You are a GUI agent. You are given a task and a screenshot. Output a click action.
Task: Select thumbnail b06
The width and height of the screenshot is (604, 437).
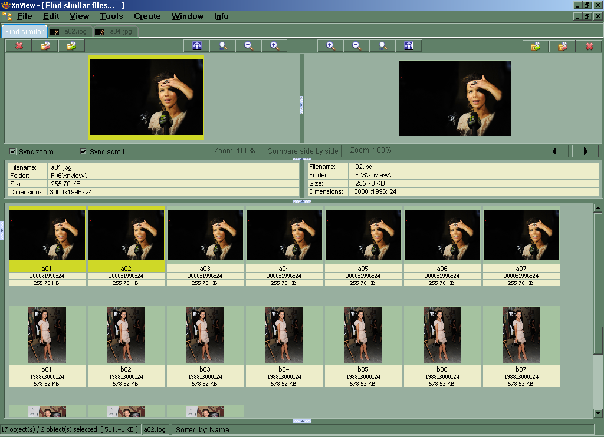pos(442,347)
